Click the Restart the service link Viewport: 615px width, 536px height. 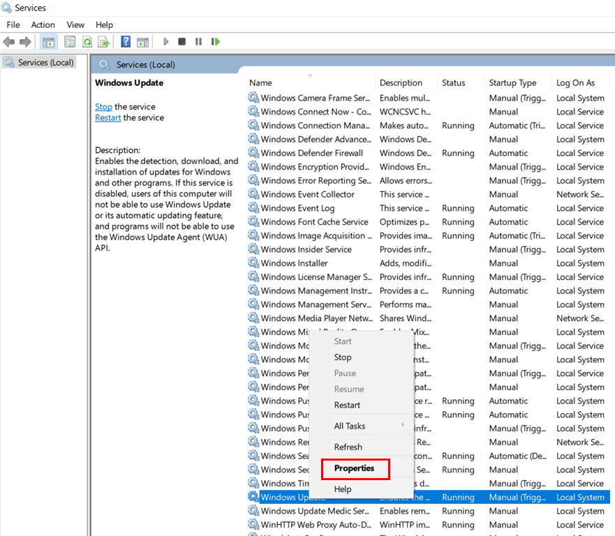[x=108, y=118]
